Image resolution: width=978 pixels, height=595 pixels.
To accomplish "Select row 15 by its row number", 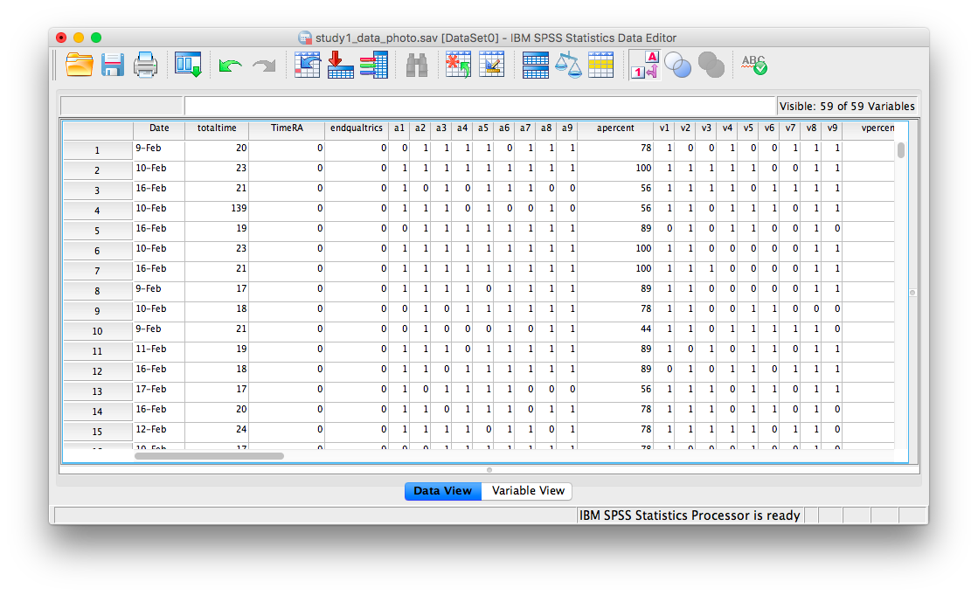I will pos(97,432).
